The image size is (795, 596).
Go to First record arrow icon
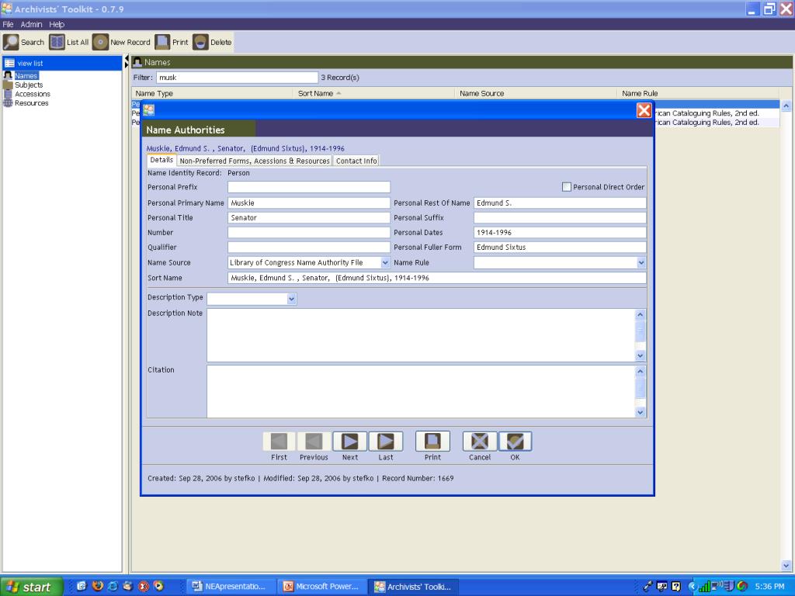(x=279, y=442)
